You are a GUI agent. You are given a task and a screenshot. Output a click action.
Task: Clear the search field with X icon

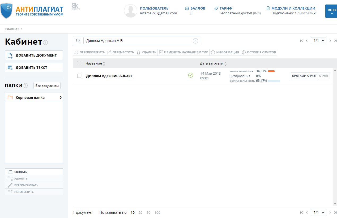tap(195, 41)
